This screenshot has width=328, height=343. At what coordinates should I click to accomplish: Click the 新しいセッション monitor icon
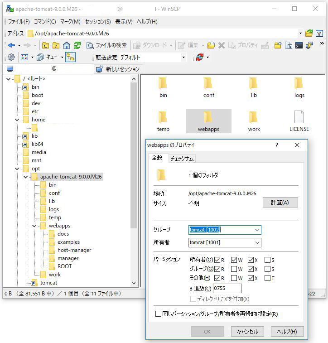click(x=100, y=69)
